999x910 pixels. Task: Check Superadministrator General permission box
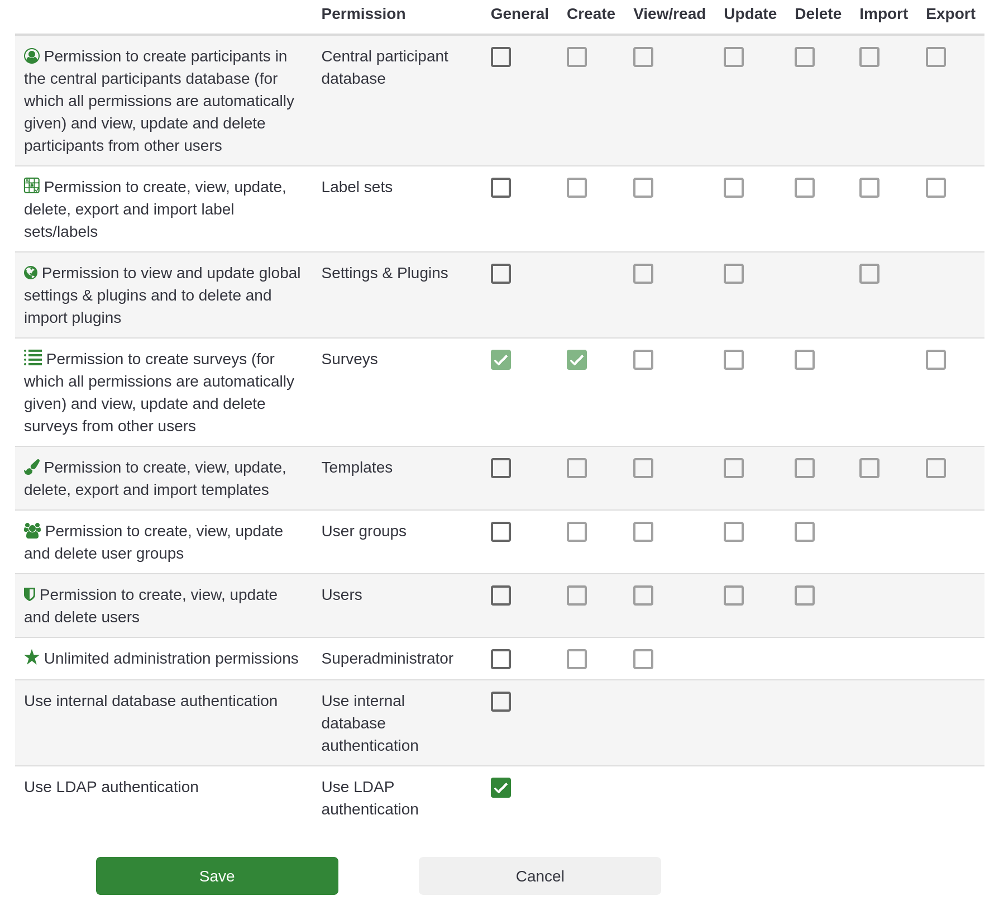coord(501,659)
